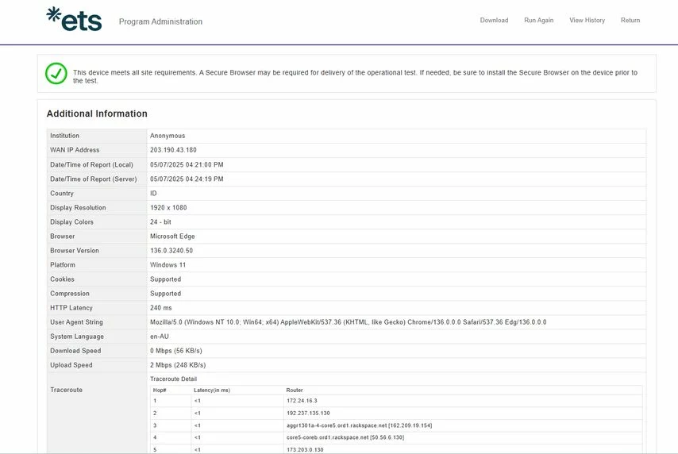This screenshot has height=454, width=678.
Task: Click the Institution value Anonymous
Action: tap(168, 136)
